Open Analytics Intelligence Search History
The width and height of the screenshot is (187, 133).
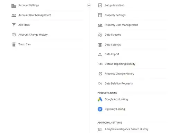coord(126,129)
